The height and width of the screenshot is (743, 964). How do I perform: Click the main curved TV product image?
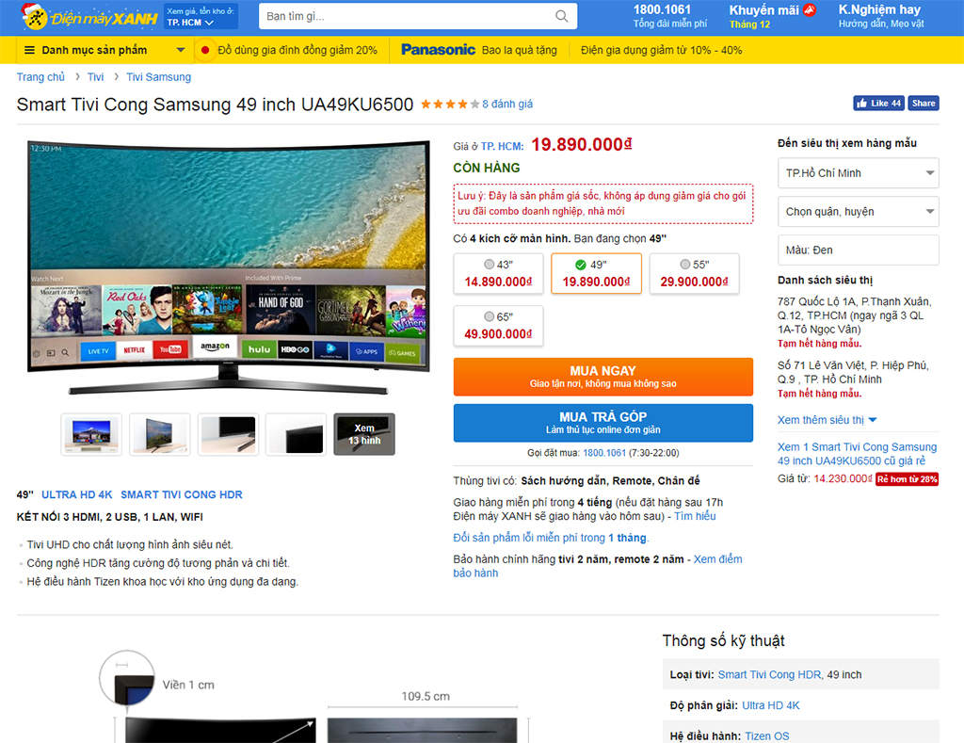coord(228,267)
